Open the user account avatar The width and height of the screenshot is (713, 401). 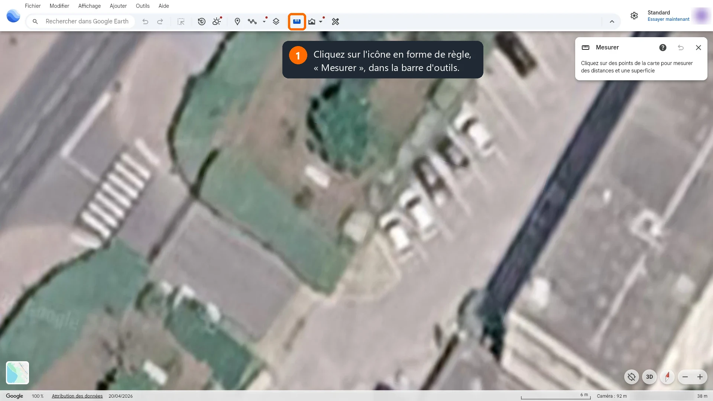701,16
